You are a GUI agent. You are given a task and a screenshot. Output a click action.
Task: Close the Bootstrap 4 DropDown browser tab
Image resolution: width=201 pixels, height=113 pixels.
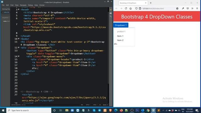[146, 3]
